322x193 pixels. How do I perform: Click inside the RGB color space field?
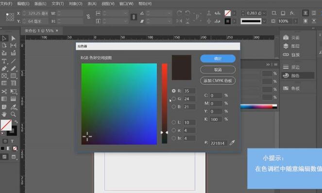pyautogui.click(x=119, y=104)
